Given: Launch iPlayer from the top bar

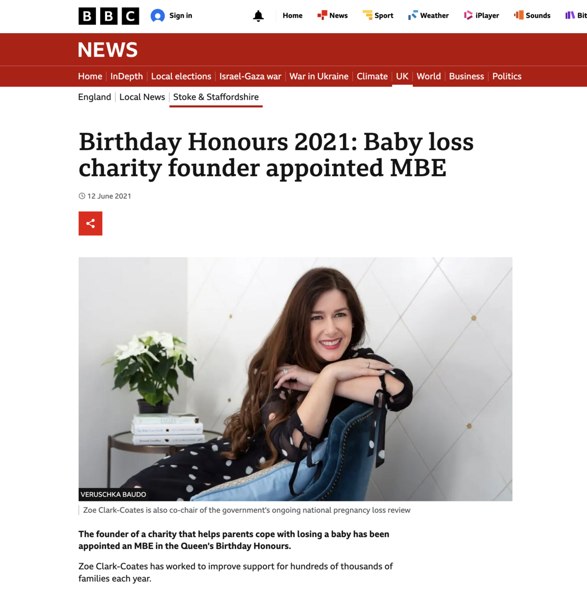Looking at the screenshot, I should (x=481, y=16).
